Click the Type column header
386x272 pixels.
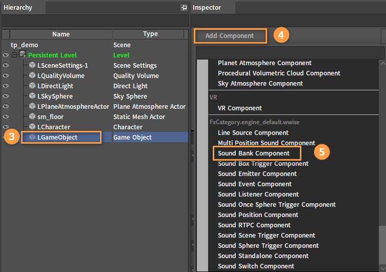click(x=150, y=34)
